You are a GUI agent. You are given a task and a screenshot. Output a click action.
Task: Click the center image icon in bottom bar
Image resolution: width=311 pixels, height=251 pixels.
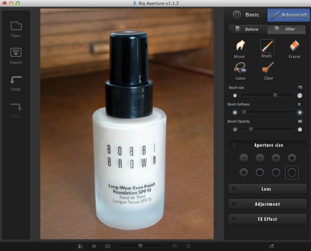(x=94, y=246)
